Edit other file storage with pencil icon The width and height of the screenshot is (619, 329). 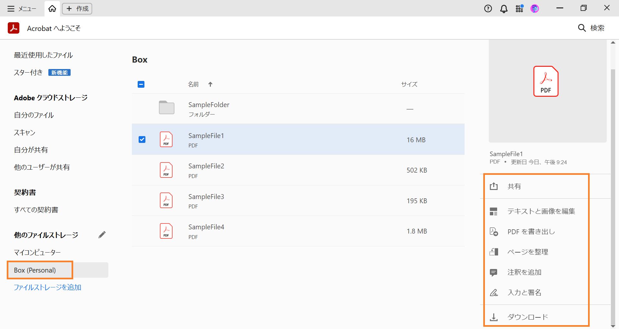(102, 235)
